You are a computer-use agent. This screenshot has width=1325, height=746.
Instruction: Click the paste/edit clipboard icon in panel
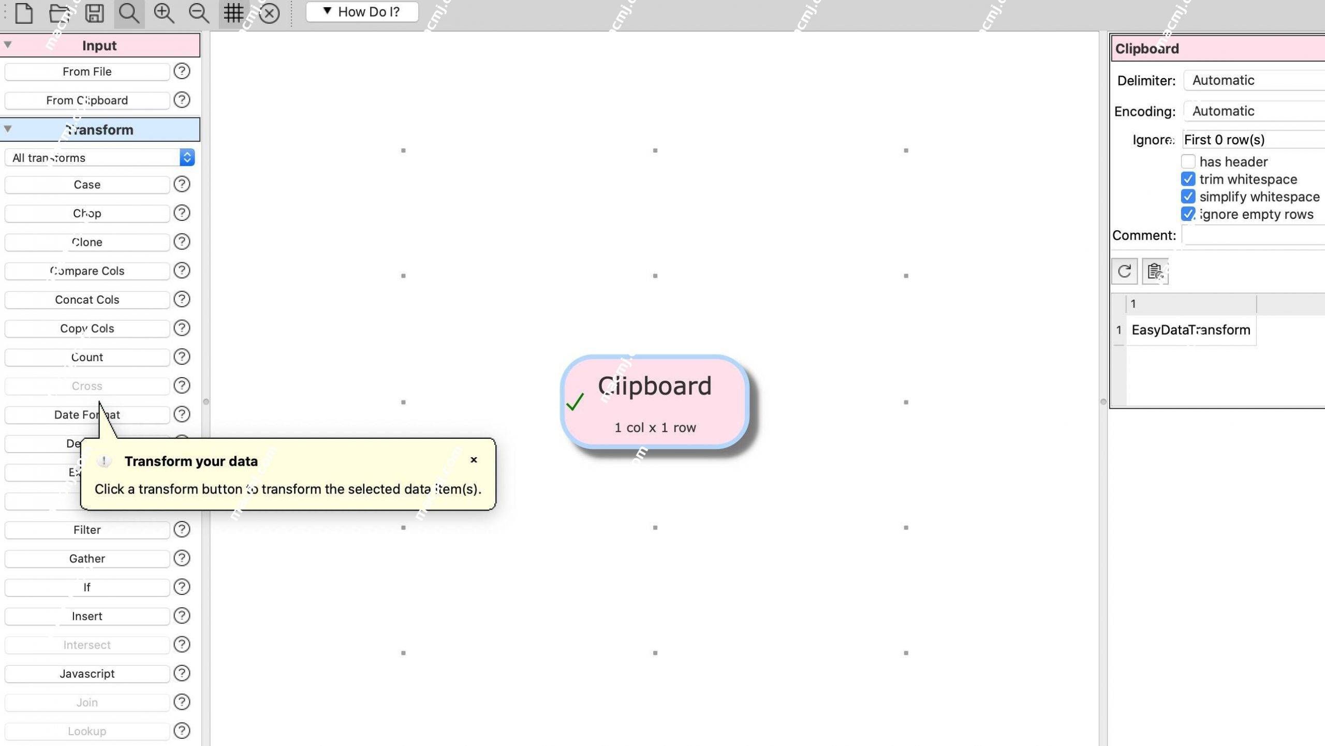pos(1155,270)
